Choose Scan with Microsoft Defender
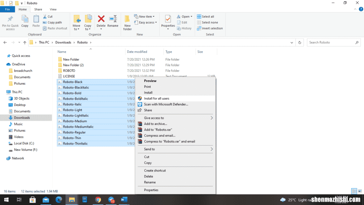364x205 pixels. pyautogui.click(x=175, y=104)
